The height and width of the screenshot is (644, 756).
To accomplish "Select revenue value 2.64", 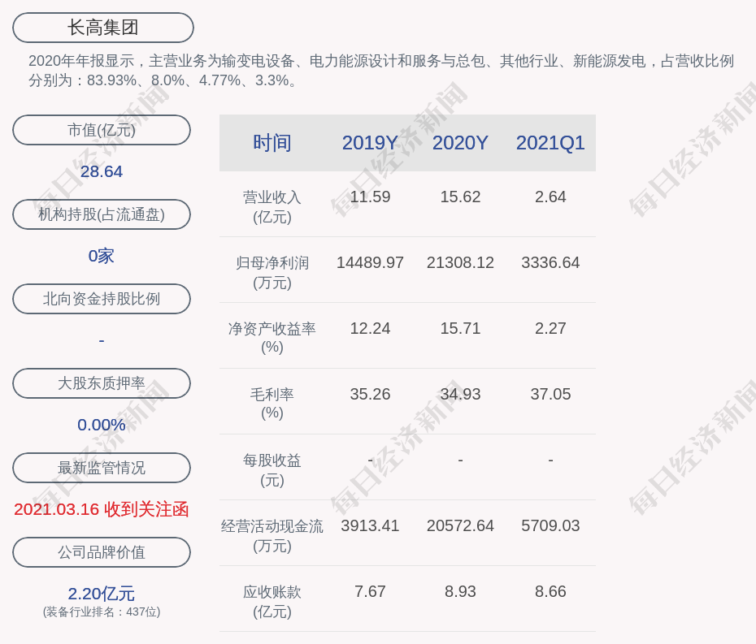I will [550, 197].
